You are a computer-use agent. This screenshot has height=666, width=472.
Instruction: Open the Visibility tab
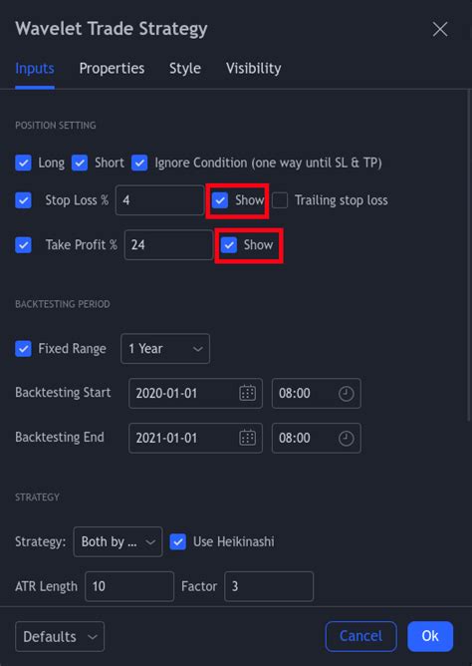(254, 69)
